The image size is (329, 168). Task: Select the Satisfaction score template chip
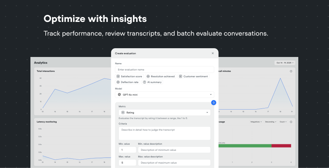pyautogui.click(x=129, y=76)
